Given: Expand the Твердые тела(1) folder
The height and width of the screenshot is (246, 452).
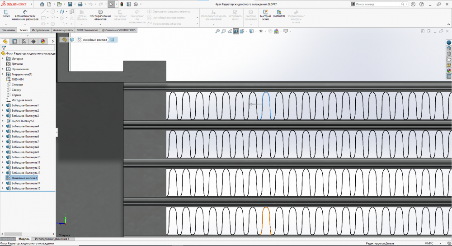Looking at the screenshot, I should click(x=3, y=74).
